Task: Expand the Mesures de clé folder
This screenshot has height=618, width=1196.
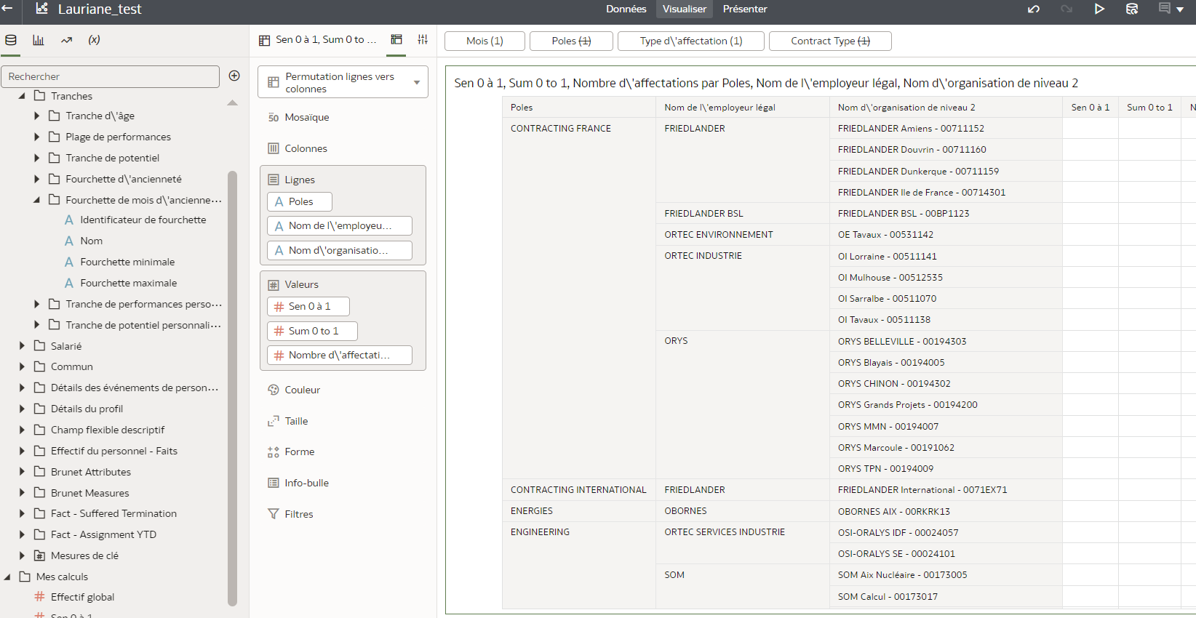Action: 22,555
